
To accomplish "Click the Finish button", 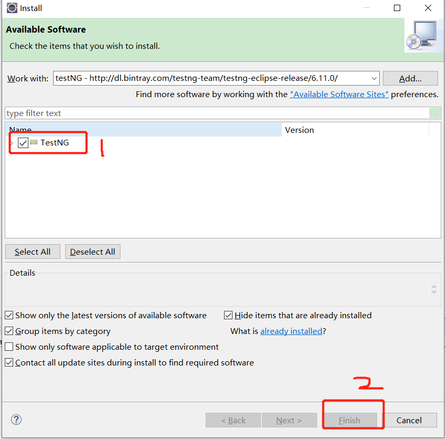I will coord(350,420).
